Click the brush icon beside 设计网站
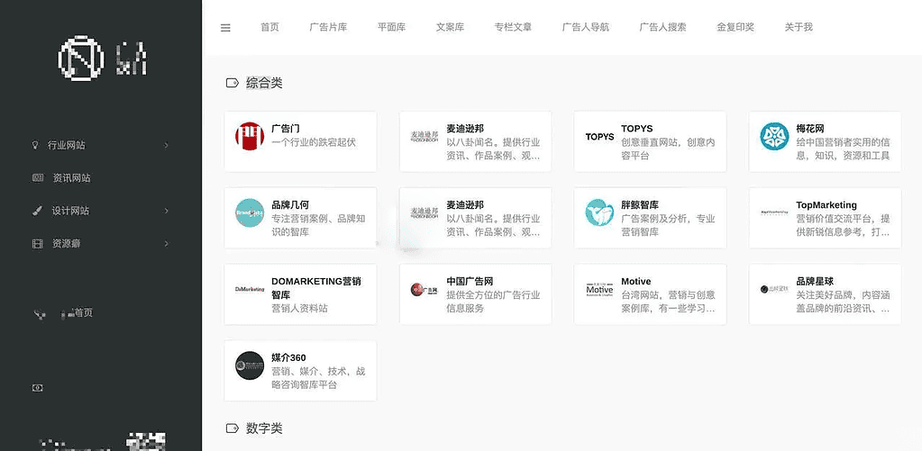This screenshot has height=451, width=922. [x=37, y=211]
